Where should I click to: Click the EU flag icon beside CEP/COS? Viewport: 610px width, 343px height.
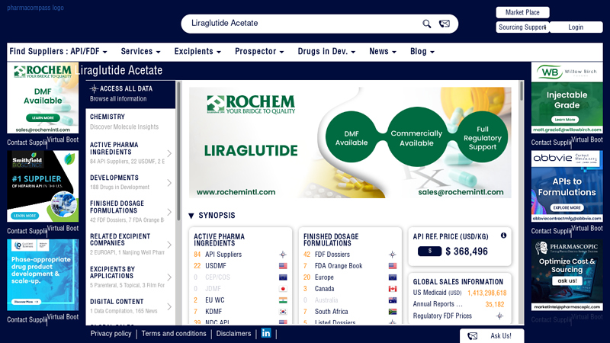coord(283,277)
